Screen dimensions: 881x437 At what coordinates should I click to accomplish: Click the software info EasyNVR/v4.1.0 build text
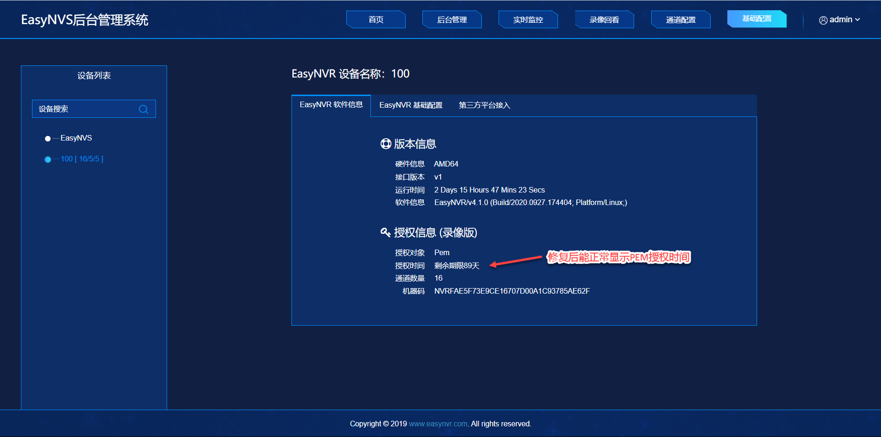[x=531, y=202]
